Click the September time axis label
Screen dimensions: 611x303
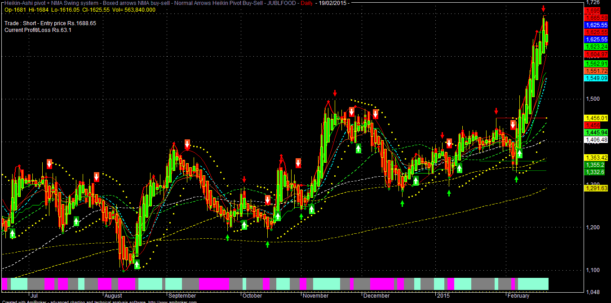click(x=182, y=296)
